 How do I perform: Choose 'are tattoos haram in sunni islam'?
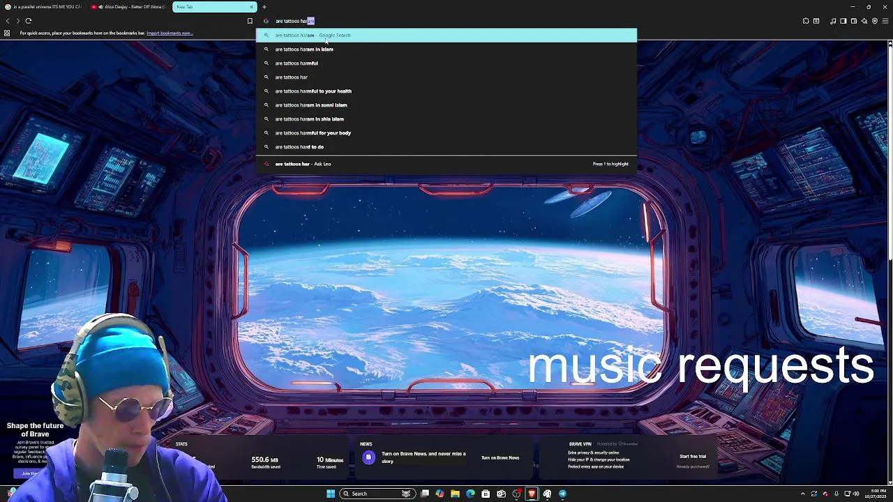point(446,105)
